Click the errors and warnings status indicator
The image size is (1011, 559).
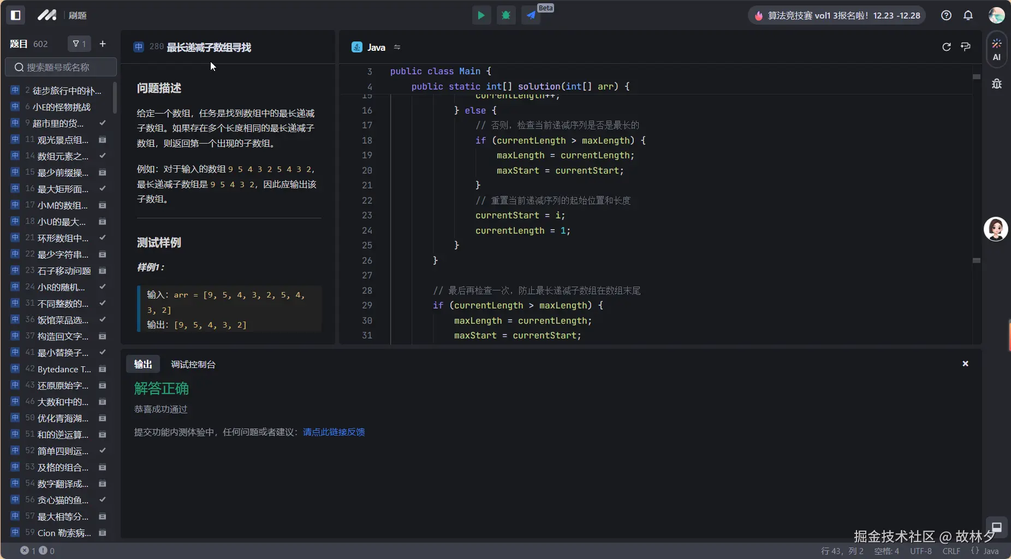[37, 551]
